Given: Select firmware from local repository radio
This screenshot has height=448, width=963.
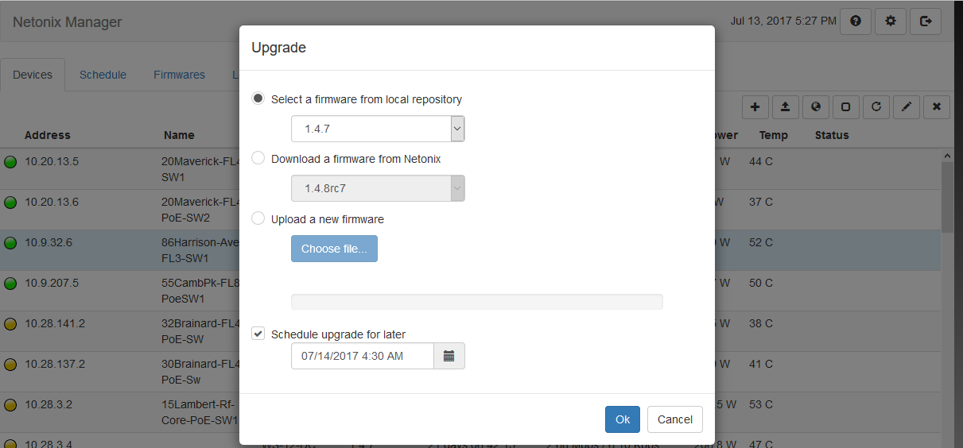Looking at the screenshot, I should [x=258, y=98].
